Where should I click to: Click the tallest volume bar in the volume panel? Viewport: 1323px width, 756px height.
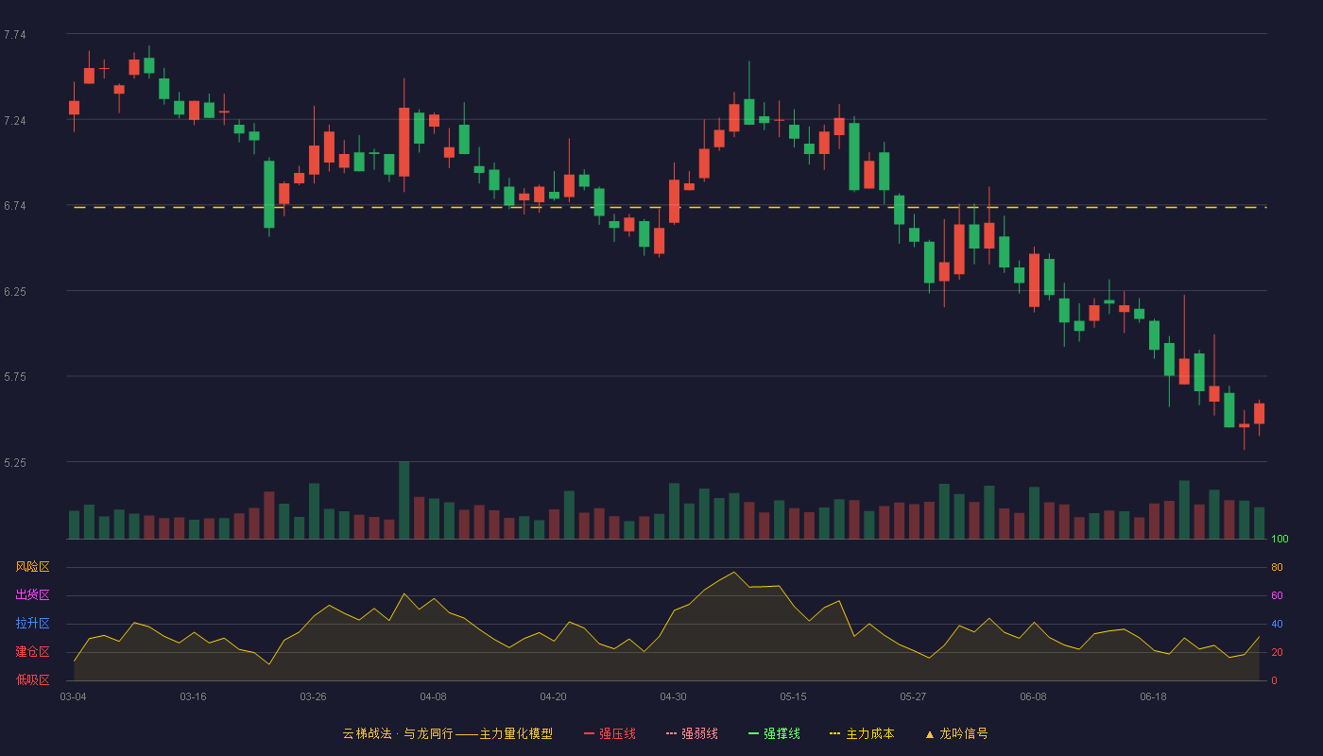[x=404, y=500]
